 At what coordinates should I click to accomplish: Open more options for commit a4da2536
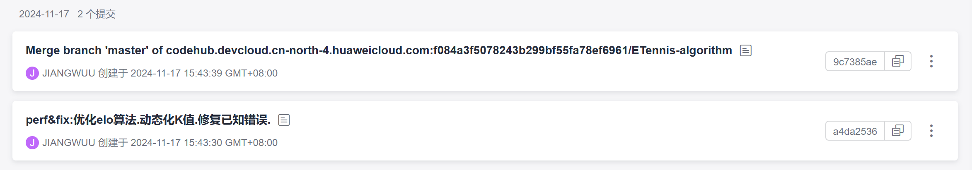931,131
